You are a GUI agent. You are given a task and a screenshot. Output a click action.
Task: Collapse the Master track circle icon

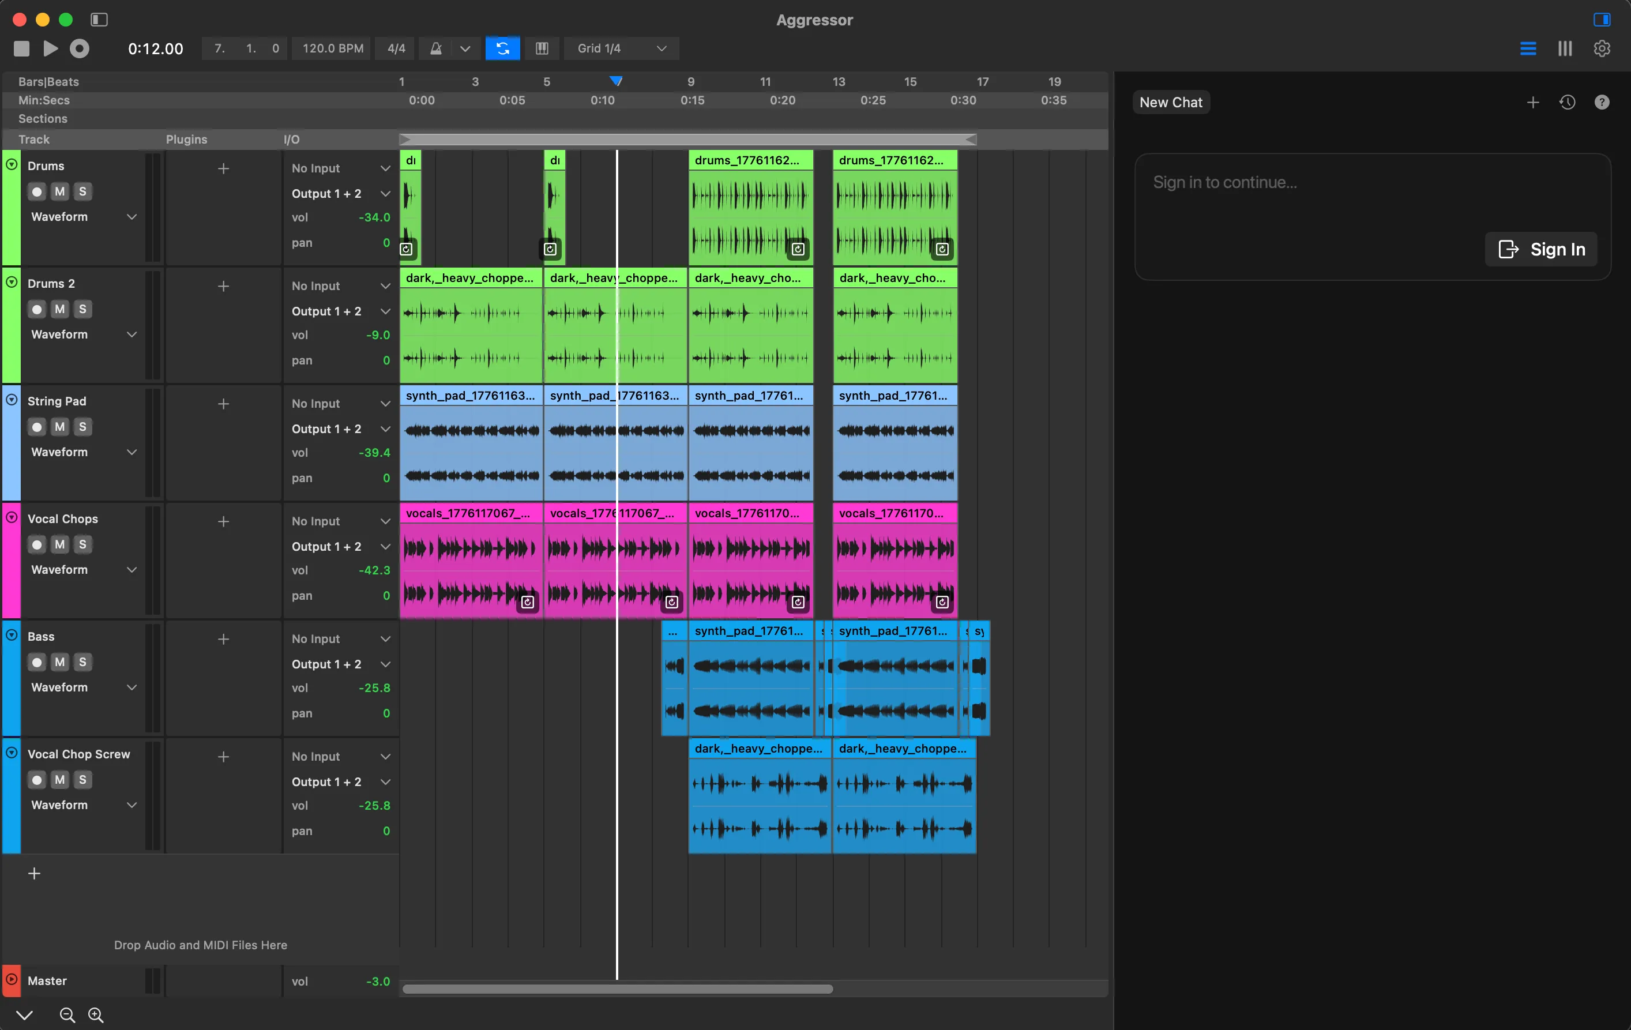(x=12, y=979)
